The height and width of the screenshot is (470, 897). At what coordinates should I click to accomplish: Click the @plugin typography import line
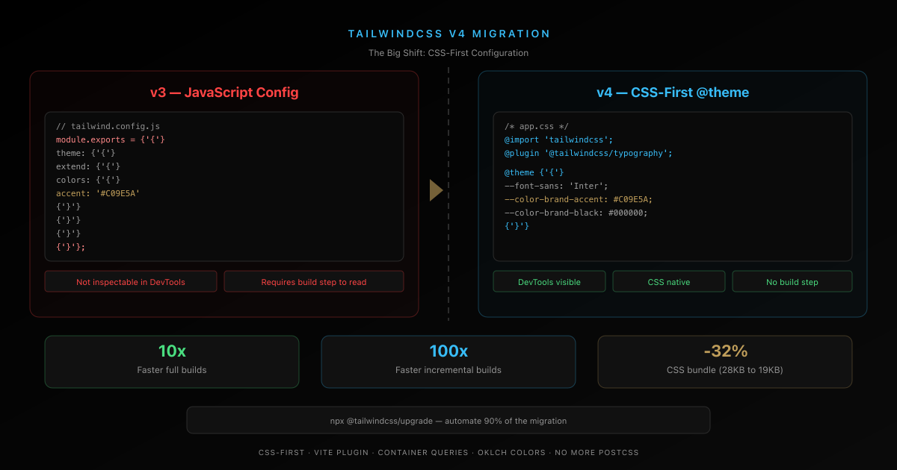pos(589,153)
